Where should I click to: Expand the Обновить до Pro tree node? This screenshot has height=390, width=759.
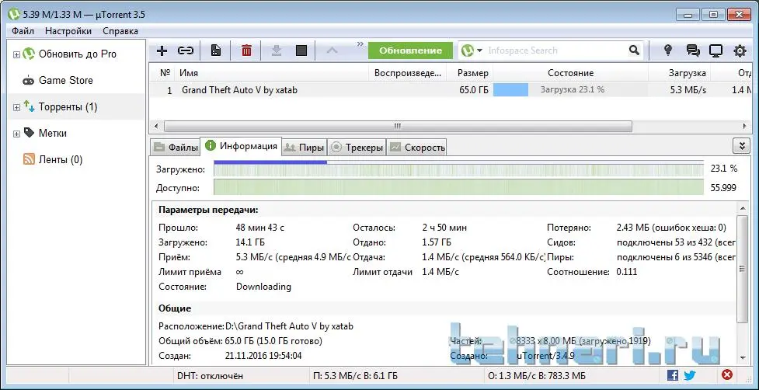pyautogui.click(x=16, y=54)
